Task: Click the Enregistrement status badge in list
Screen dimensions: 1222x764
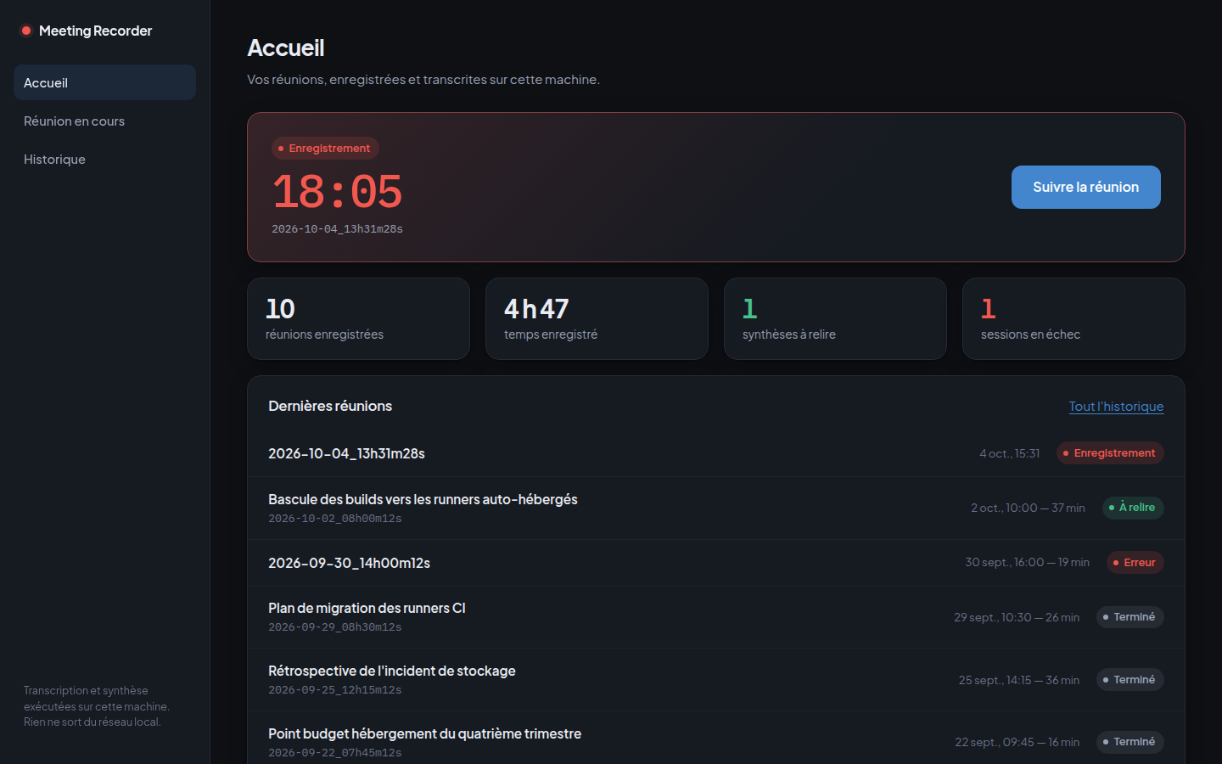Action: [x=1110, y=453]
